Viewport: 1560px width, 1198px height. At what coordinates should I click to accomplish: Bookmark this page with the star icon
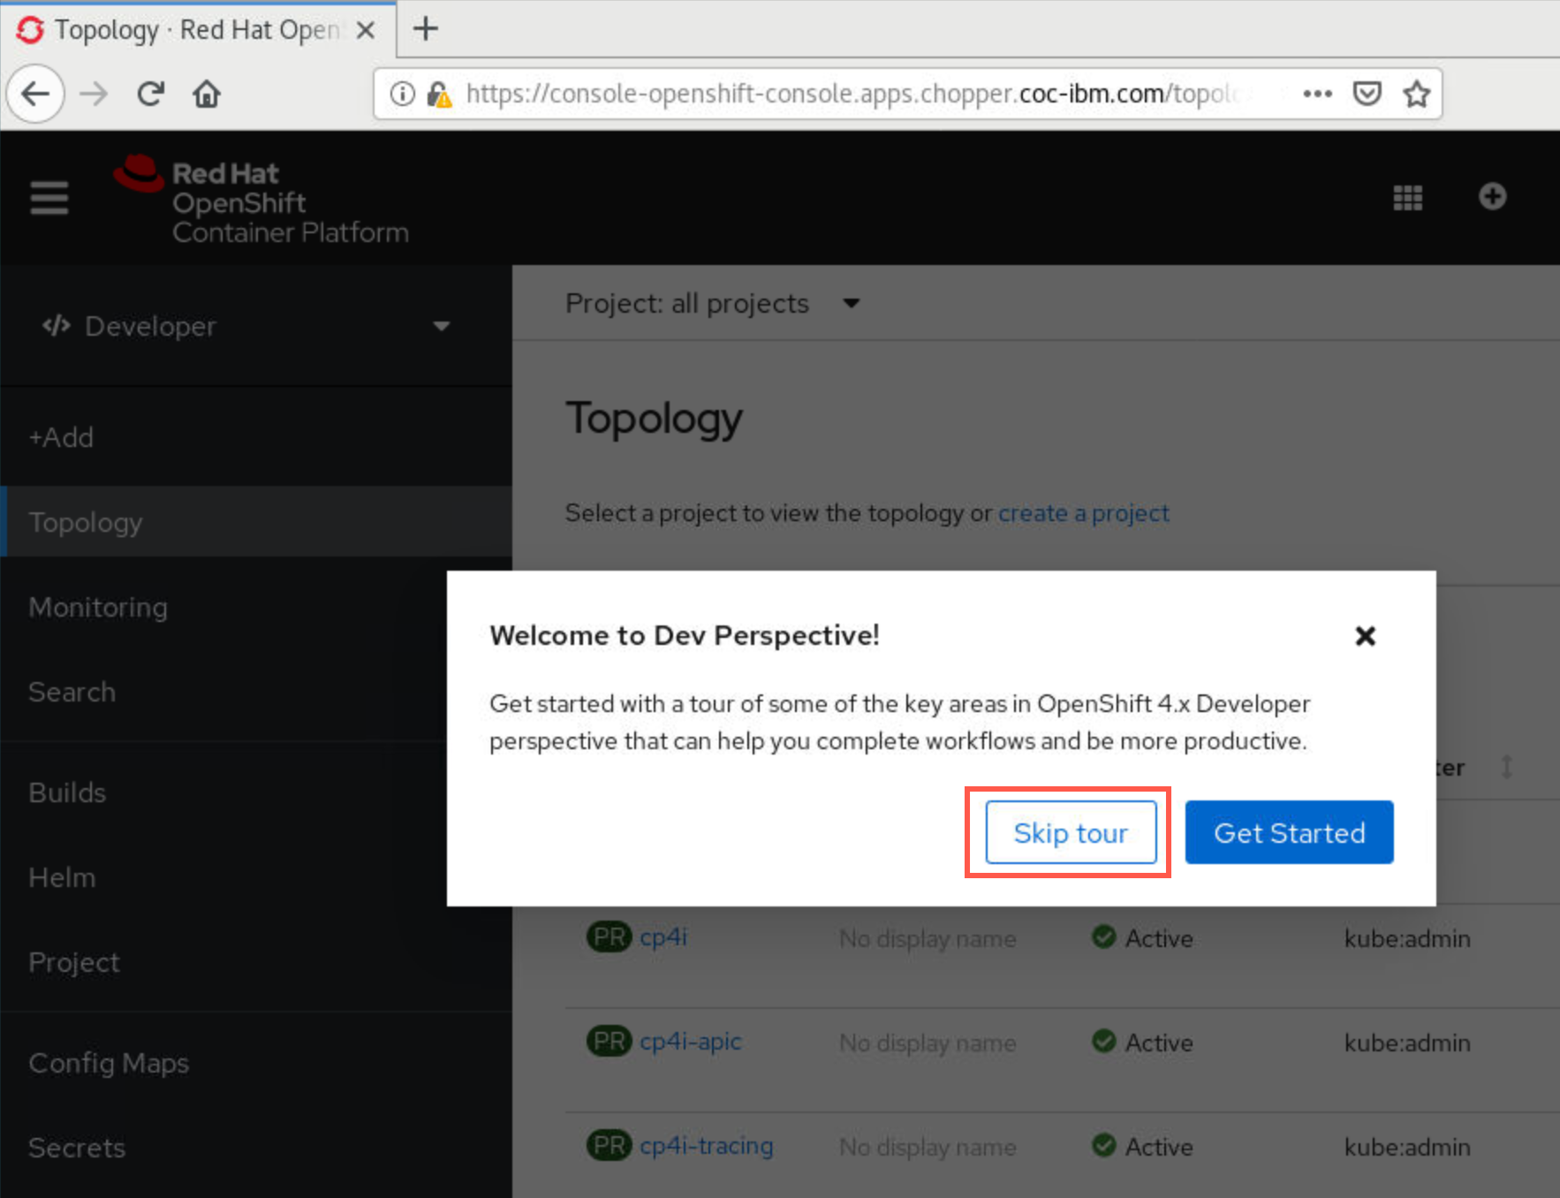[x=1417, y=94]
